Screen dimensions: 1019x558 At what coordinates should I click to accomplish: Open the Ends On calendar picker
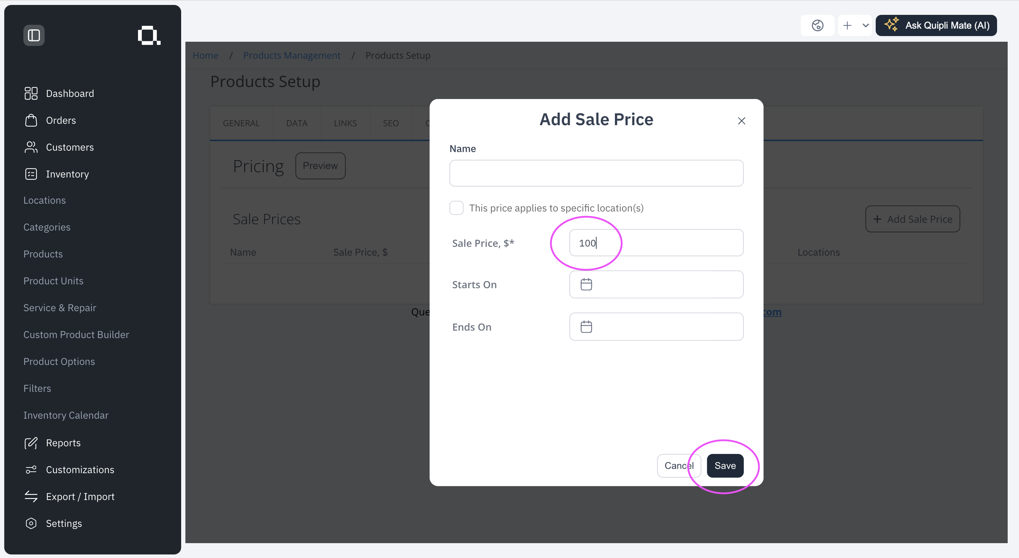click(x=586, y=327)
